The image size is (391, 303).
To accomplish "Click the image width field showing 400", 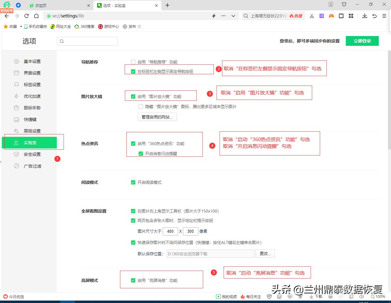I will pyautogui.click(x=170, y=231).
